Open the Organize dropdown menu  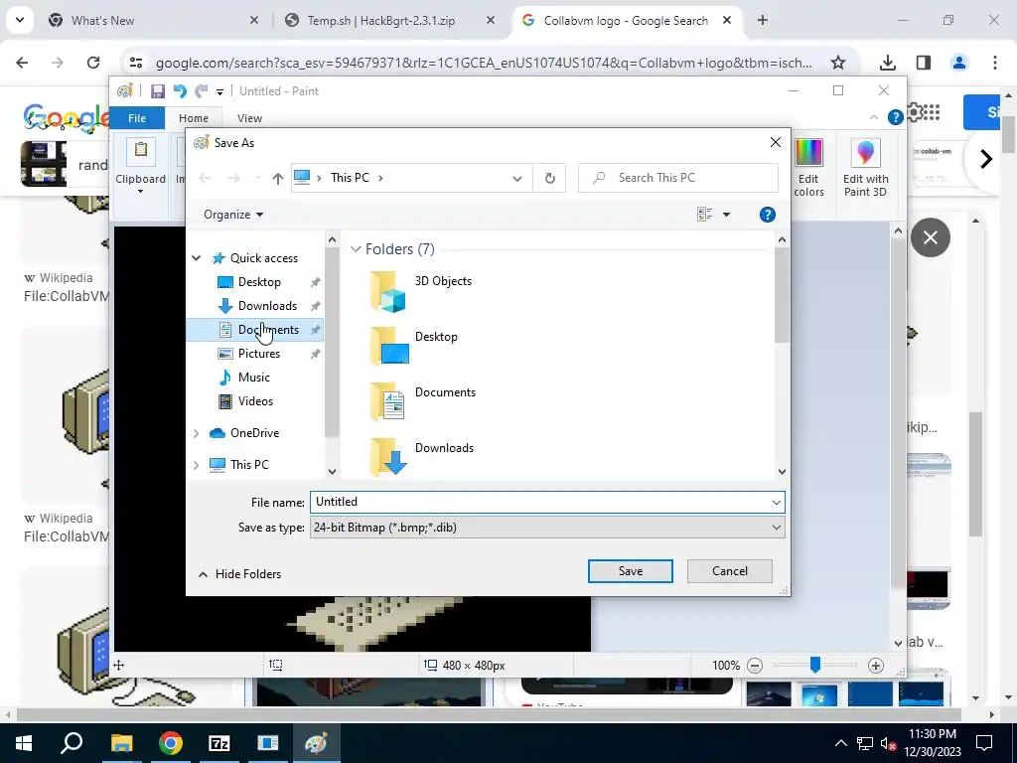click(x=232, y=215)
